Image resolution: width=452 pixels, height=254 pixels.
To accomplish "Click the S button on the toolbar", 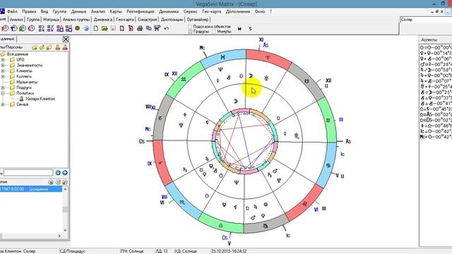I will tap(250, 29).
